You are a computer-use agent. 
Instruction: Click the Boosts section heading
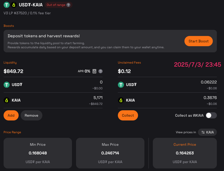[x=9, y=26]
